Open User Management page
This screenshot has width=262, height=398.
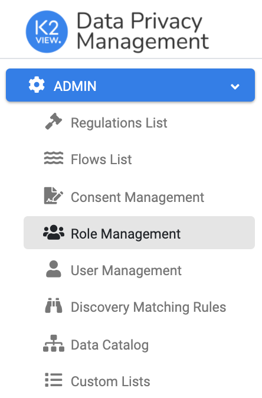[126, 270]
